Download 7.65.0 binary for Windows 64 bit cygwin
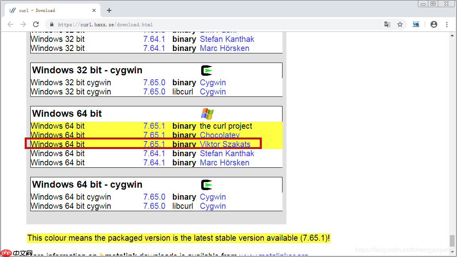Image resolution: width=457 pixels, height=257 pixels. [x=154, y=197]
